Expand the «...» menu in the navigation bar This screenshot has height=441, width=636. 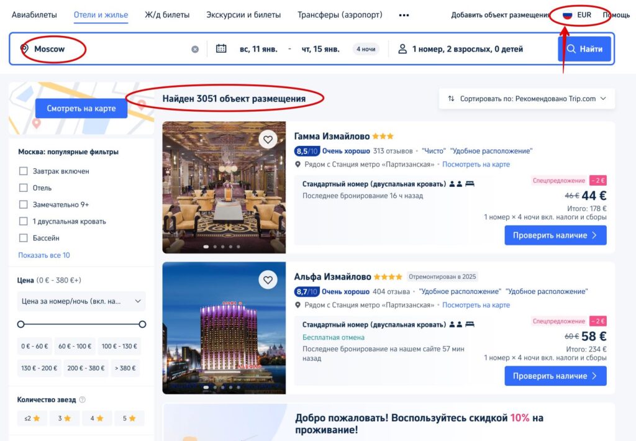click(x=404, y=14)
